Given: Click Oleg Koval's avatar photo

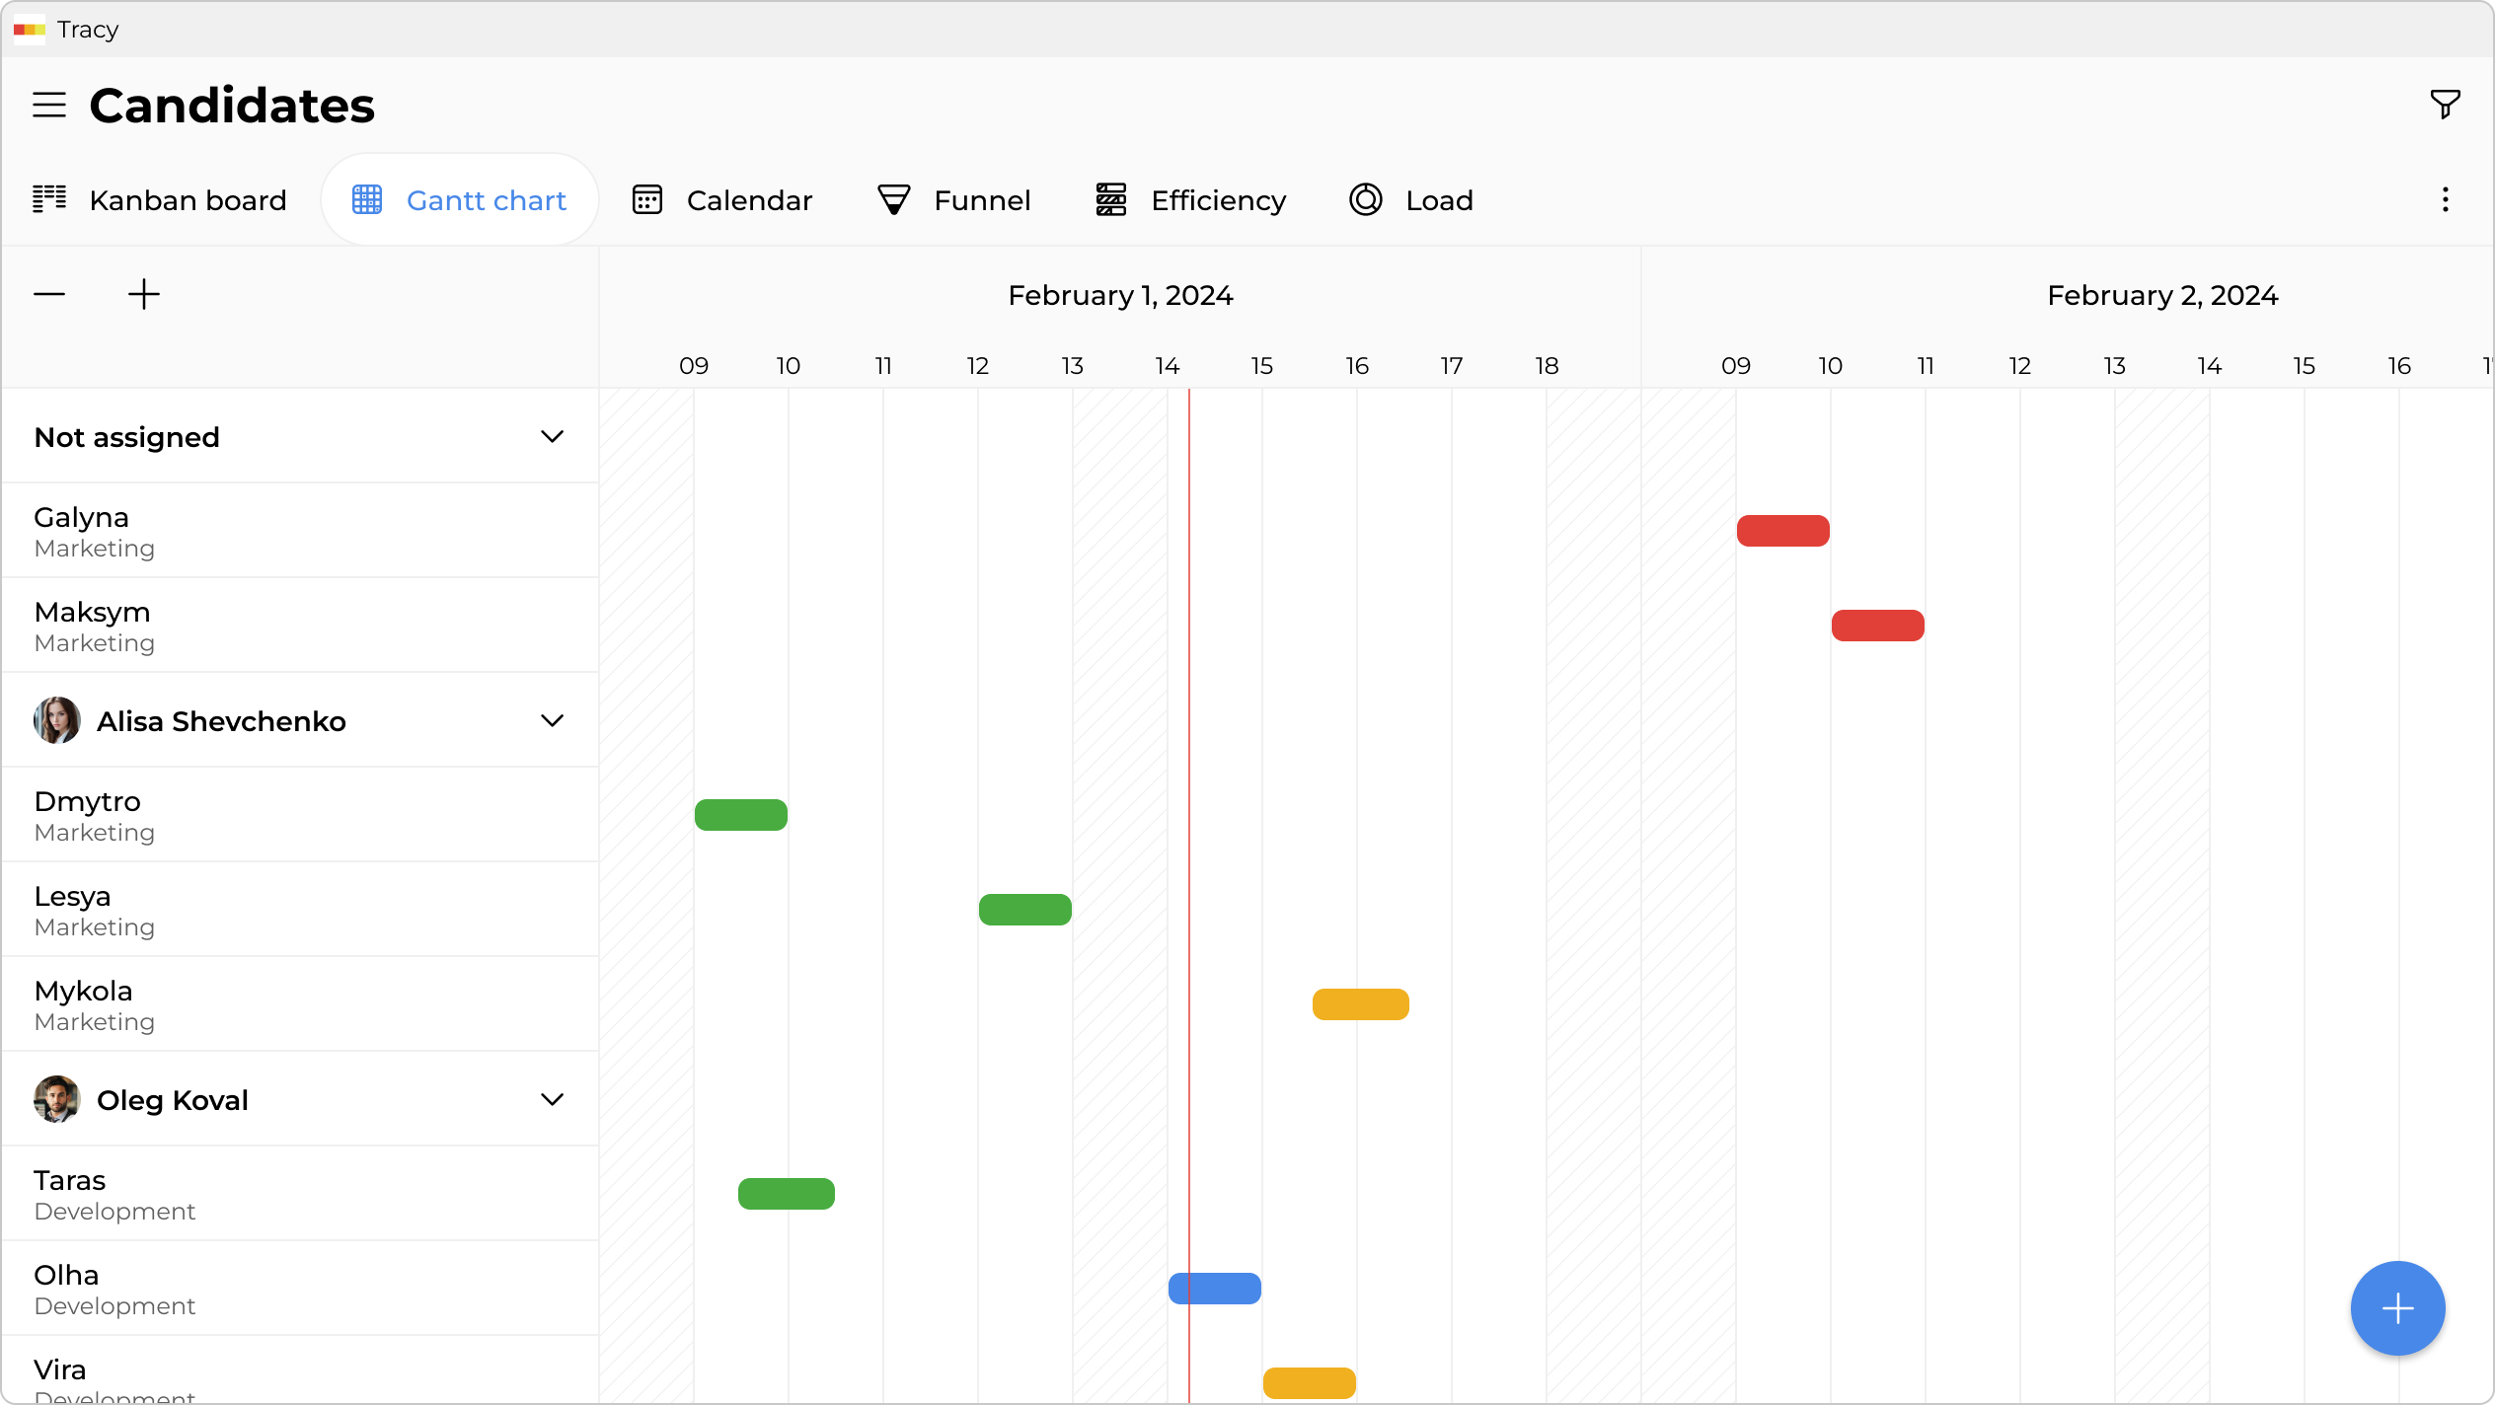Looking at the screenshot, I should [x=57, y=1099].
